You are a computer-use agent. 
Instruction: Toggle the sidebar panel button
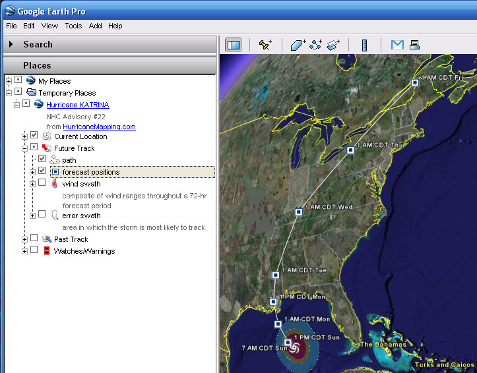(x=234, y=45)
